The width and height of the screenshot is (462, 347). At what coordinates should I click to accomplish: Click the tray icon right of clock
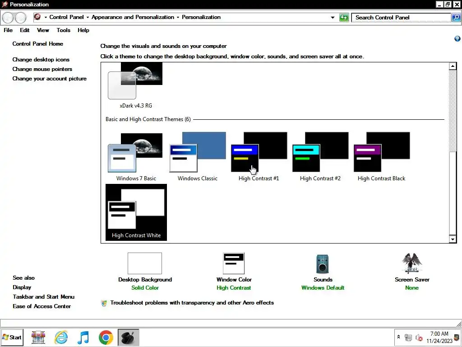click(x=457, y=337)
